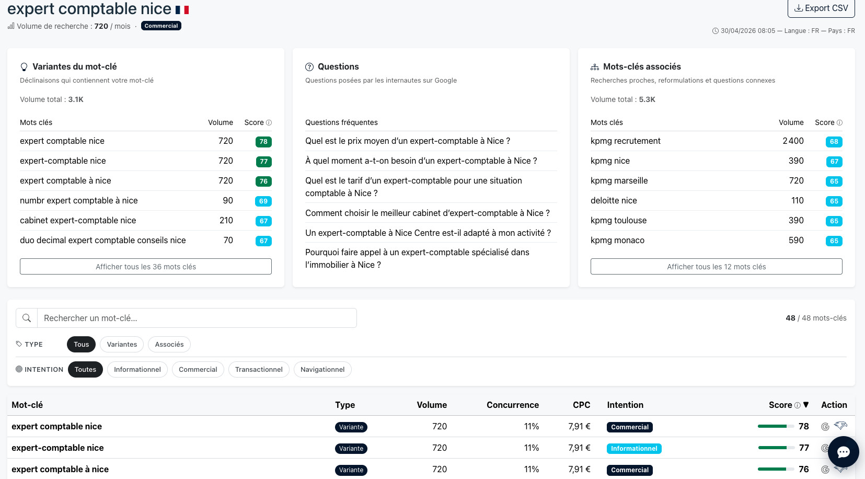Click 'numbr expert comptable à nice' keyword
Image resolution: width=865 pixels, height=479 pixels.
[79, 200]
